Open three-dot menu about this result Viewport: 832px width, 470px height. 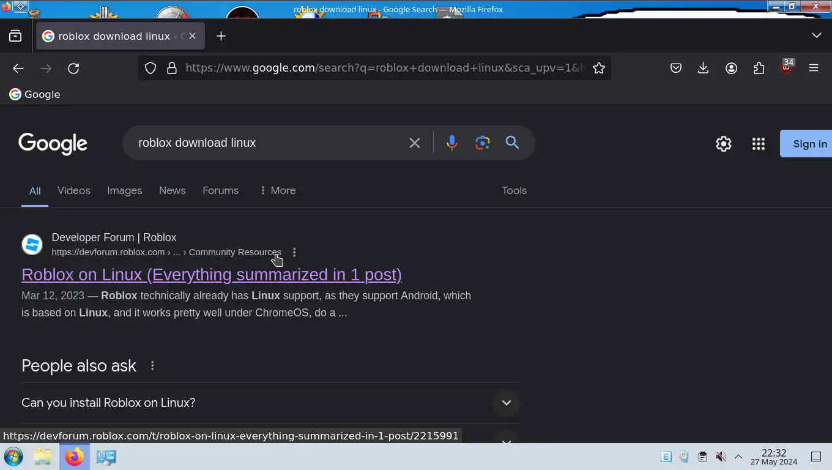294,252
